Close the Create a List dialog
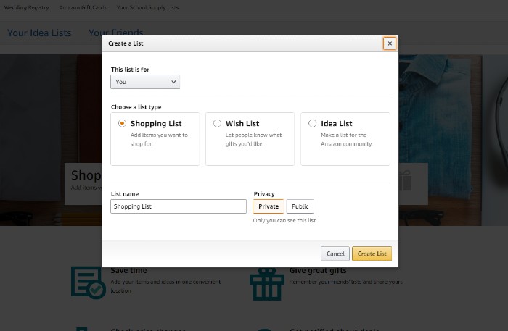Image resolution: width=508 pixels, height=331 pixels. pyautogui.click(x=390, y=43)
